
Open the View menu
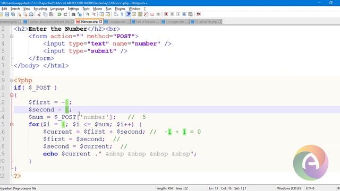pyautogui.click(x=27, y=8)
